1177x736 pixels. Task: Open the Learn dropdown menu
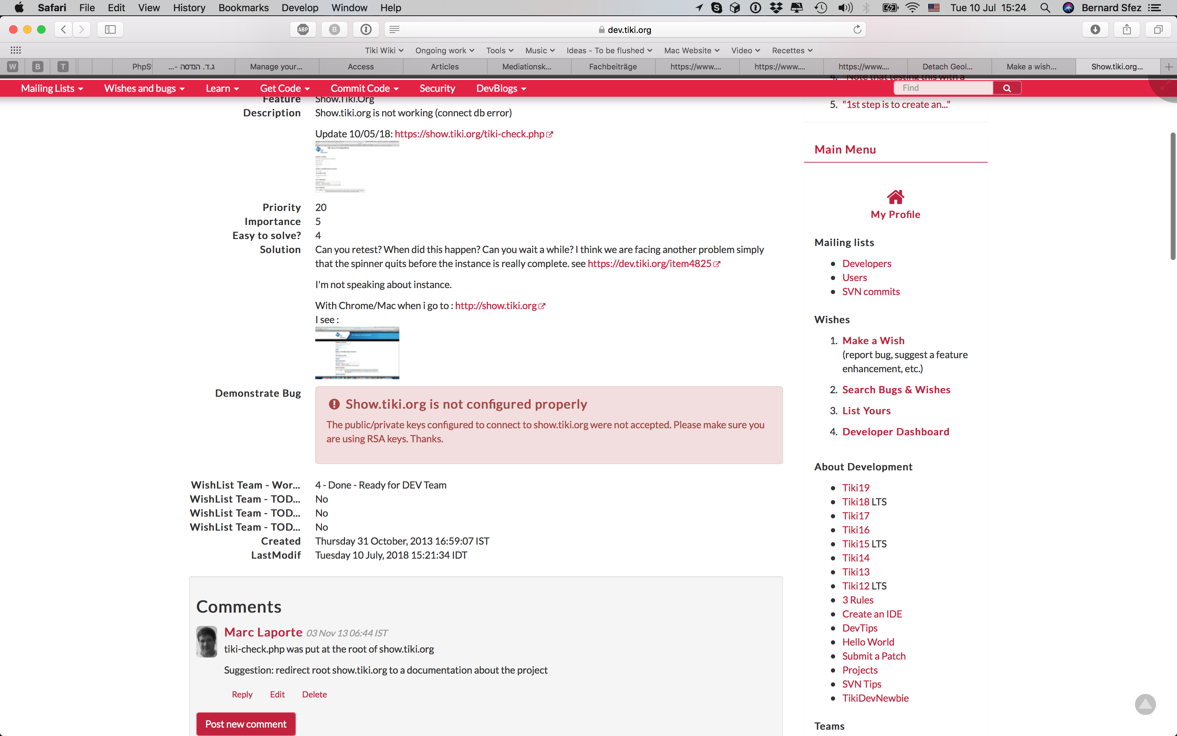pos(222,89)
